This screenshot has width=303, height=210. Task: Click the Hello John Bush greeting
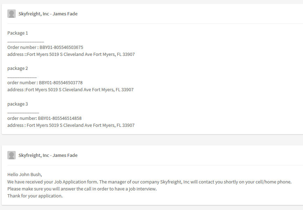tap(24, 175)
